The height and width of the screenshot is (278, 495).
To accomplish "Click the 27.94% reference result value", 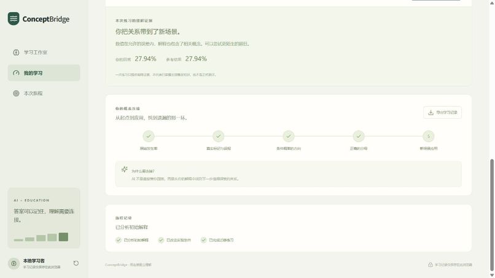I will tap(196, 59).
